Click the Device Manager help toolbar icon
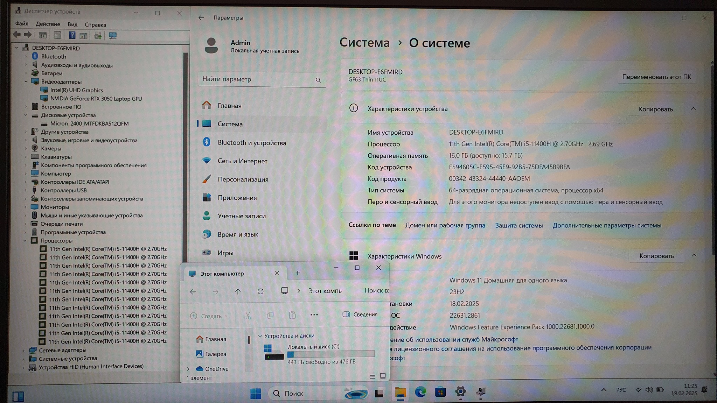Image resolution: width=717 pixels, height=403 pixels. 72,35
